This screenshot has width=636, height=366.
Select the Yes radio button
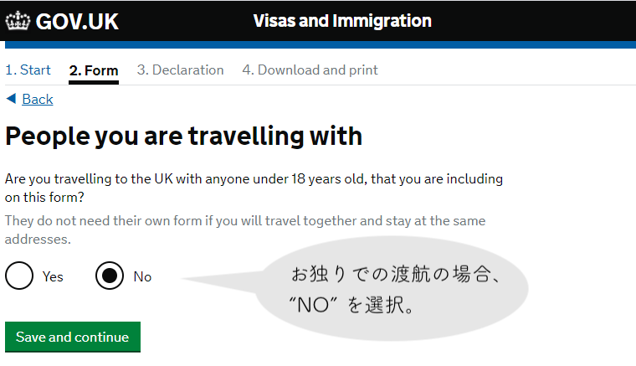[19, 276]
